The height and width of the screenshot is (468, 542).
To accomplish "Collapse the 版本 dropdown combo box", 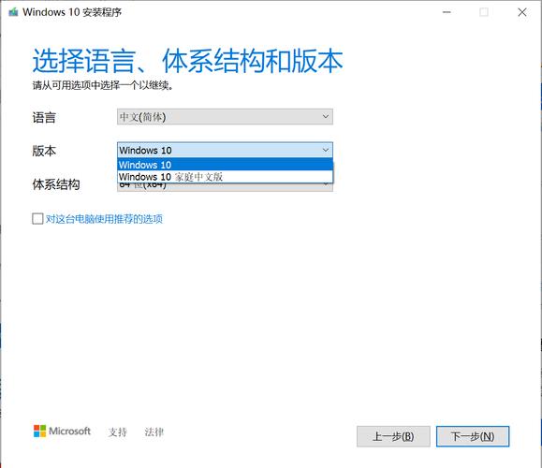I will point(225,150).
